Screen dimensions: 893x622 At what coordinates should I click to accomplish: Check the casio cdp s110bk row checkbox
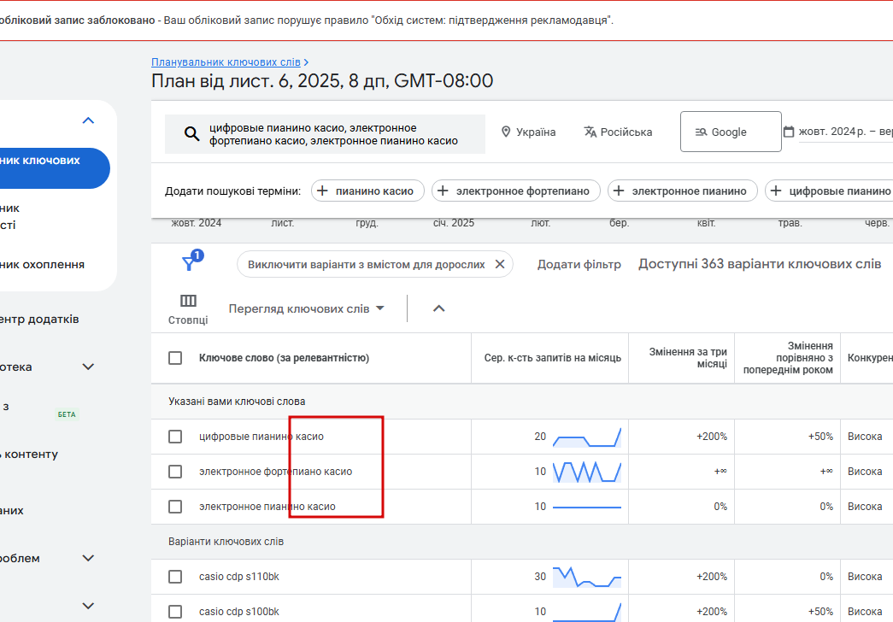tap(175, 577)
